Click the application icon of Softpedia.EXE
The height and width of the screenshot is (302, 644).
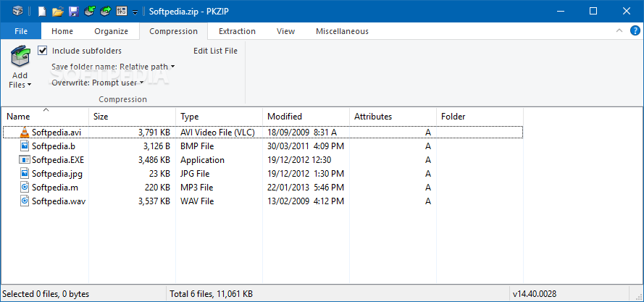25,160
